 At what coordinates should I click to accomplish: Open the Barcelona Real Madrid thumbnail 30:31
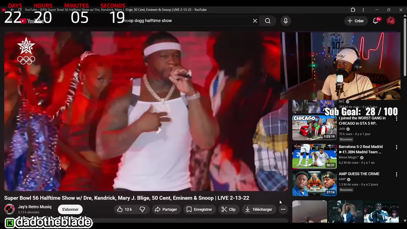tap(314, 156)
